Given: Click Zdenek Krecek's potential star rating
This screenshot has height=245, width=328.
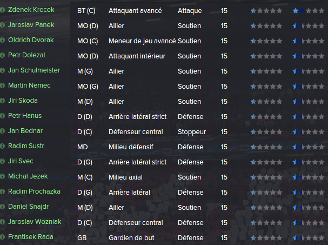Looking at the screenshot, I should 309,11.
